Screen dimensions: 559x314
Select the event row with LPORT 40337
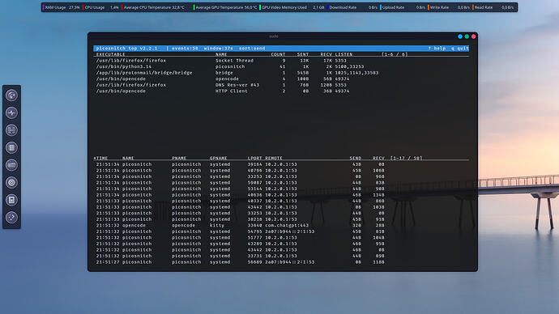[282, 201]
